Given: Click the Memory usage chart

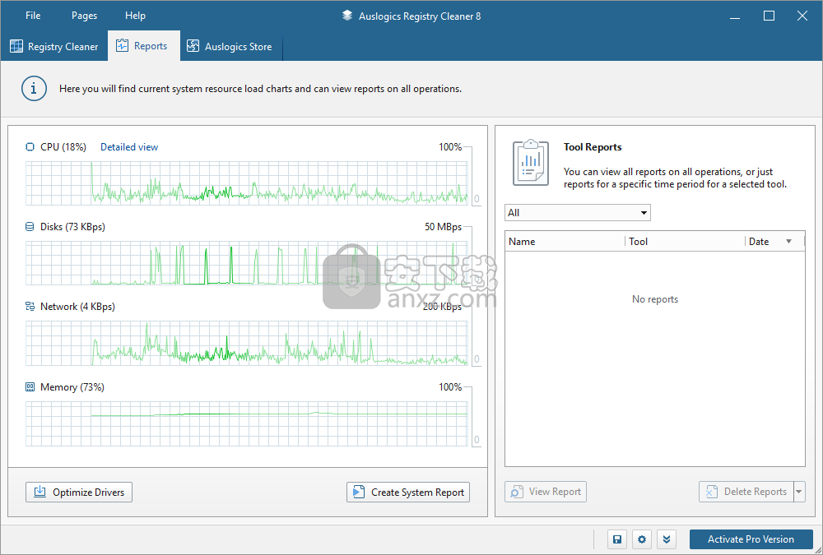Looking at the screenshot, I should point(247,424).
